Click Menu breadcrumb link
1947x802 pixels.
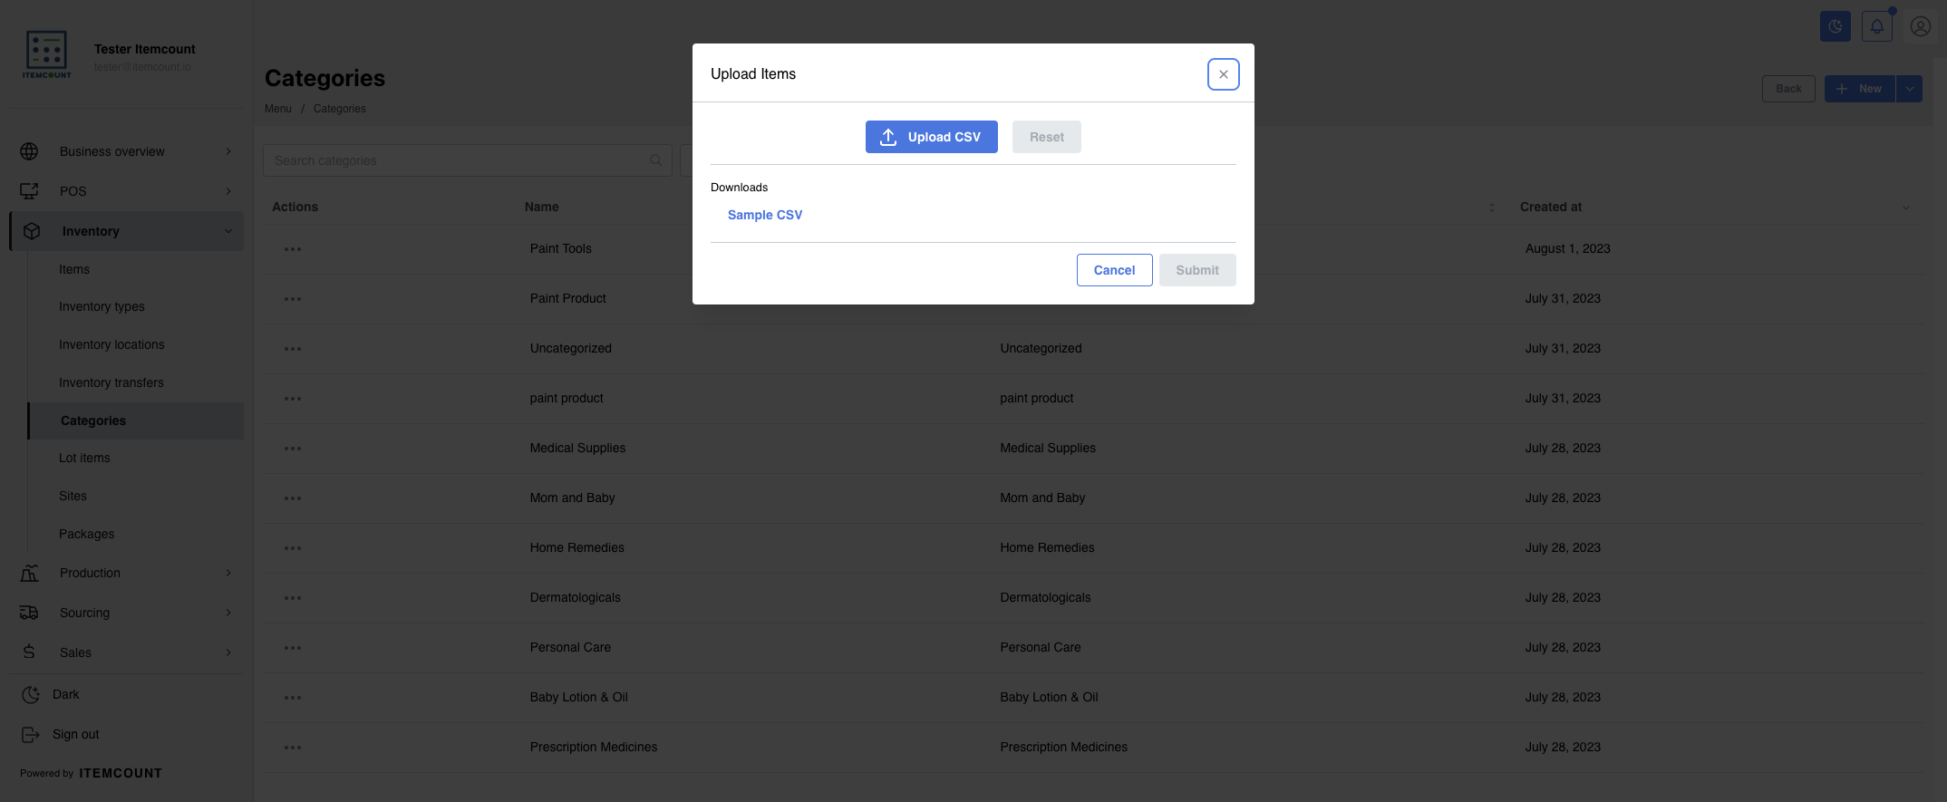pos(278,109)
